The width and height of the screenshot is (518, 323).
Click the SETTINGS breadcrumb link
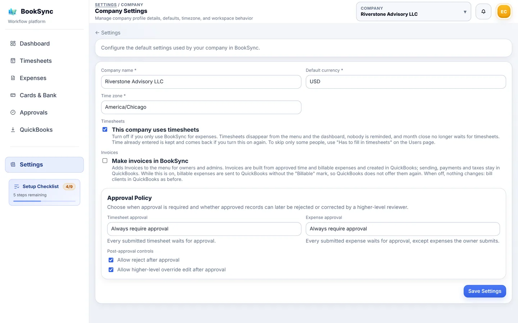point(106,5)
